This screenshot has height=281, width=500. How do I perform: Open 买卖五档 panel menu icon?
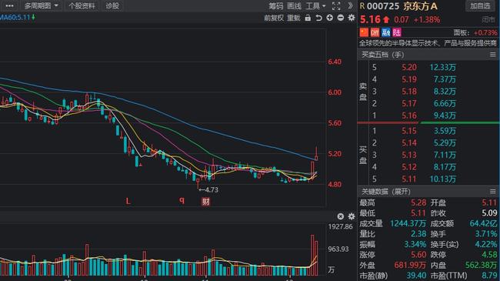click(492, 55)
